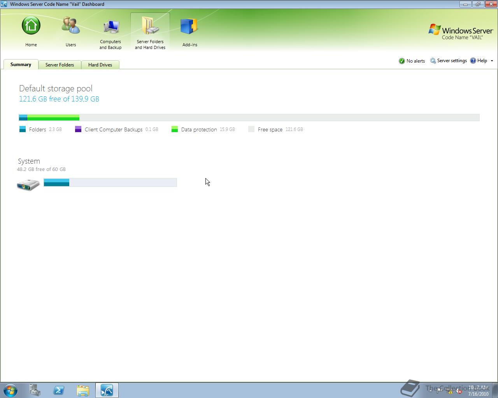Click the 'Data protection' legend label
498x398 pixels.
(x=199, y=129)
